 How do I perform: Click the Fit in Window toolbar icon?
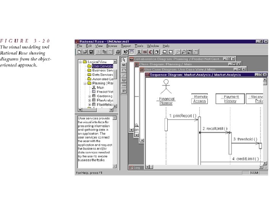(189, 52)
